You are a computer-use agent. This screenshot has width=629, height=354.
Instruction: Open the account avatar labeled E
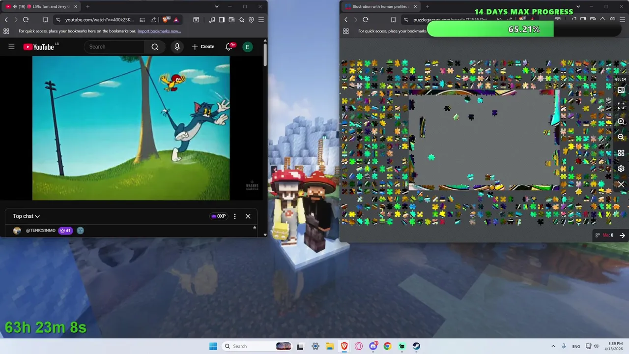click(x=247, y=47)
